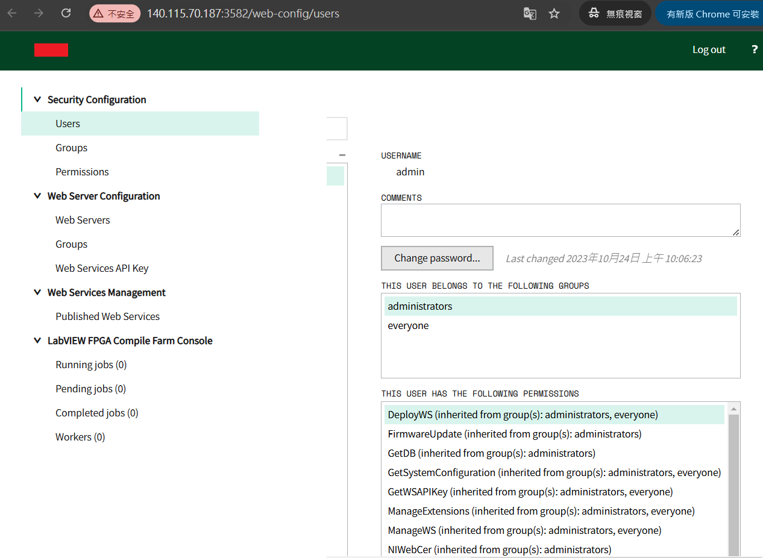Click the red logo in the header

(x=51, y=50)
